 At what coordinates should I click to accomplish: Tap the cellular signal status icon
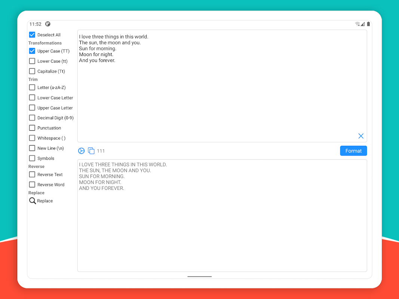click(363, 24)
